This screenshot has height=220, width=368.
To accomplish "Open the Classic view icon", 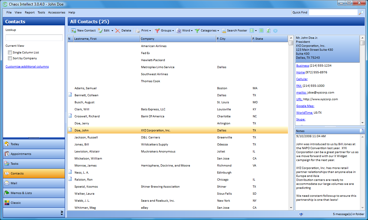I will click(7, 203).
